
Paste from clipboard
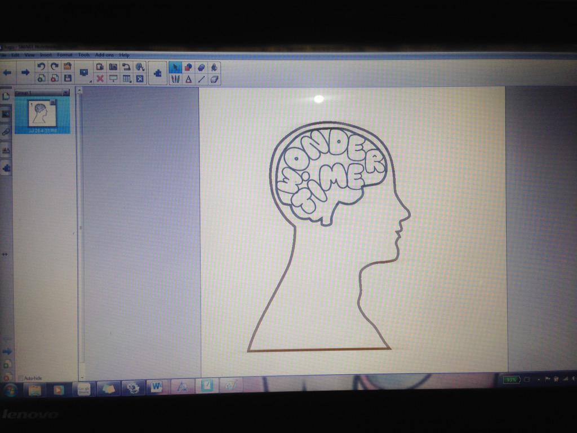100,67
